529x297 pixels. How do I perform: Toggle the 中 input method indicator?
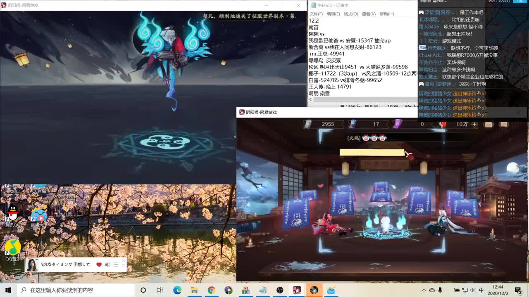[481, 290]
